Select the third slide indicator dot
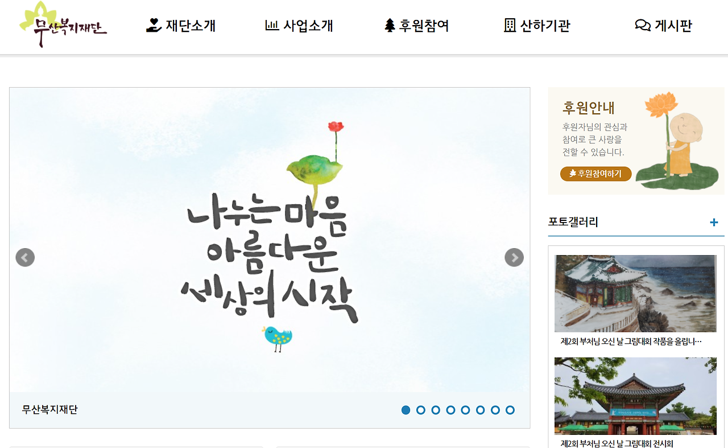Image resolution: width=728 pixels, height=448 pixels. pos(436,410)
